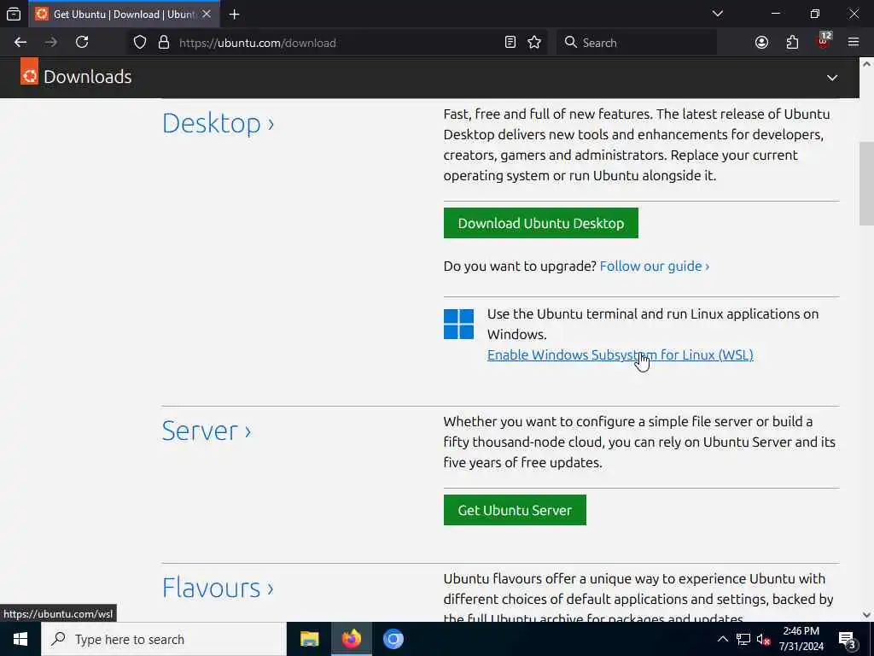874x656 pixels.
Task: Expand the Downloads navigation chevron
Action: point(832,78)
